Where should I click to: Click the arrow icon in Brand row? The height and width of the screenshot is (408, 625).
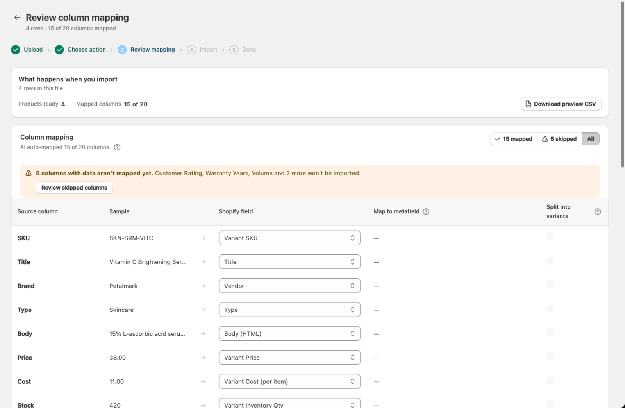pyautogui.click(x=203, y=286)
